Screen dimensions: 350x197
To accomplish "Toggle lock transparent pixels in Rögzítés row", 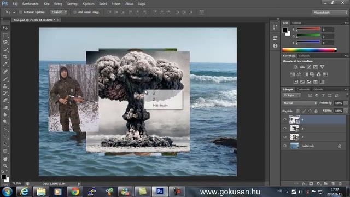I will [297, 111].
